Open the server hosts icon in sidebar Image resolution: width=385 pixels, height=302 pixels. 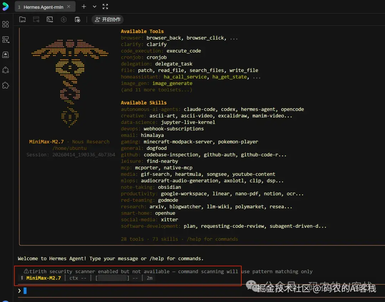[x=6, y=40]
